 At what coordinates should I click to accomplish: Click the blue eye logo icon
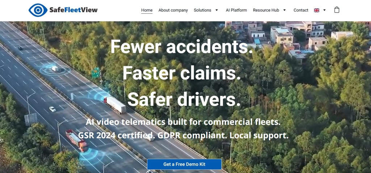(x=38, y=10)
